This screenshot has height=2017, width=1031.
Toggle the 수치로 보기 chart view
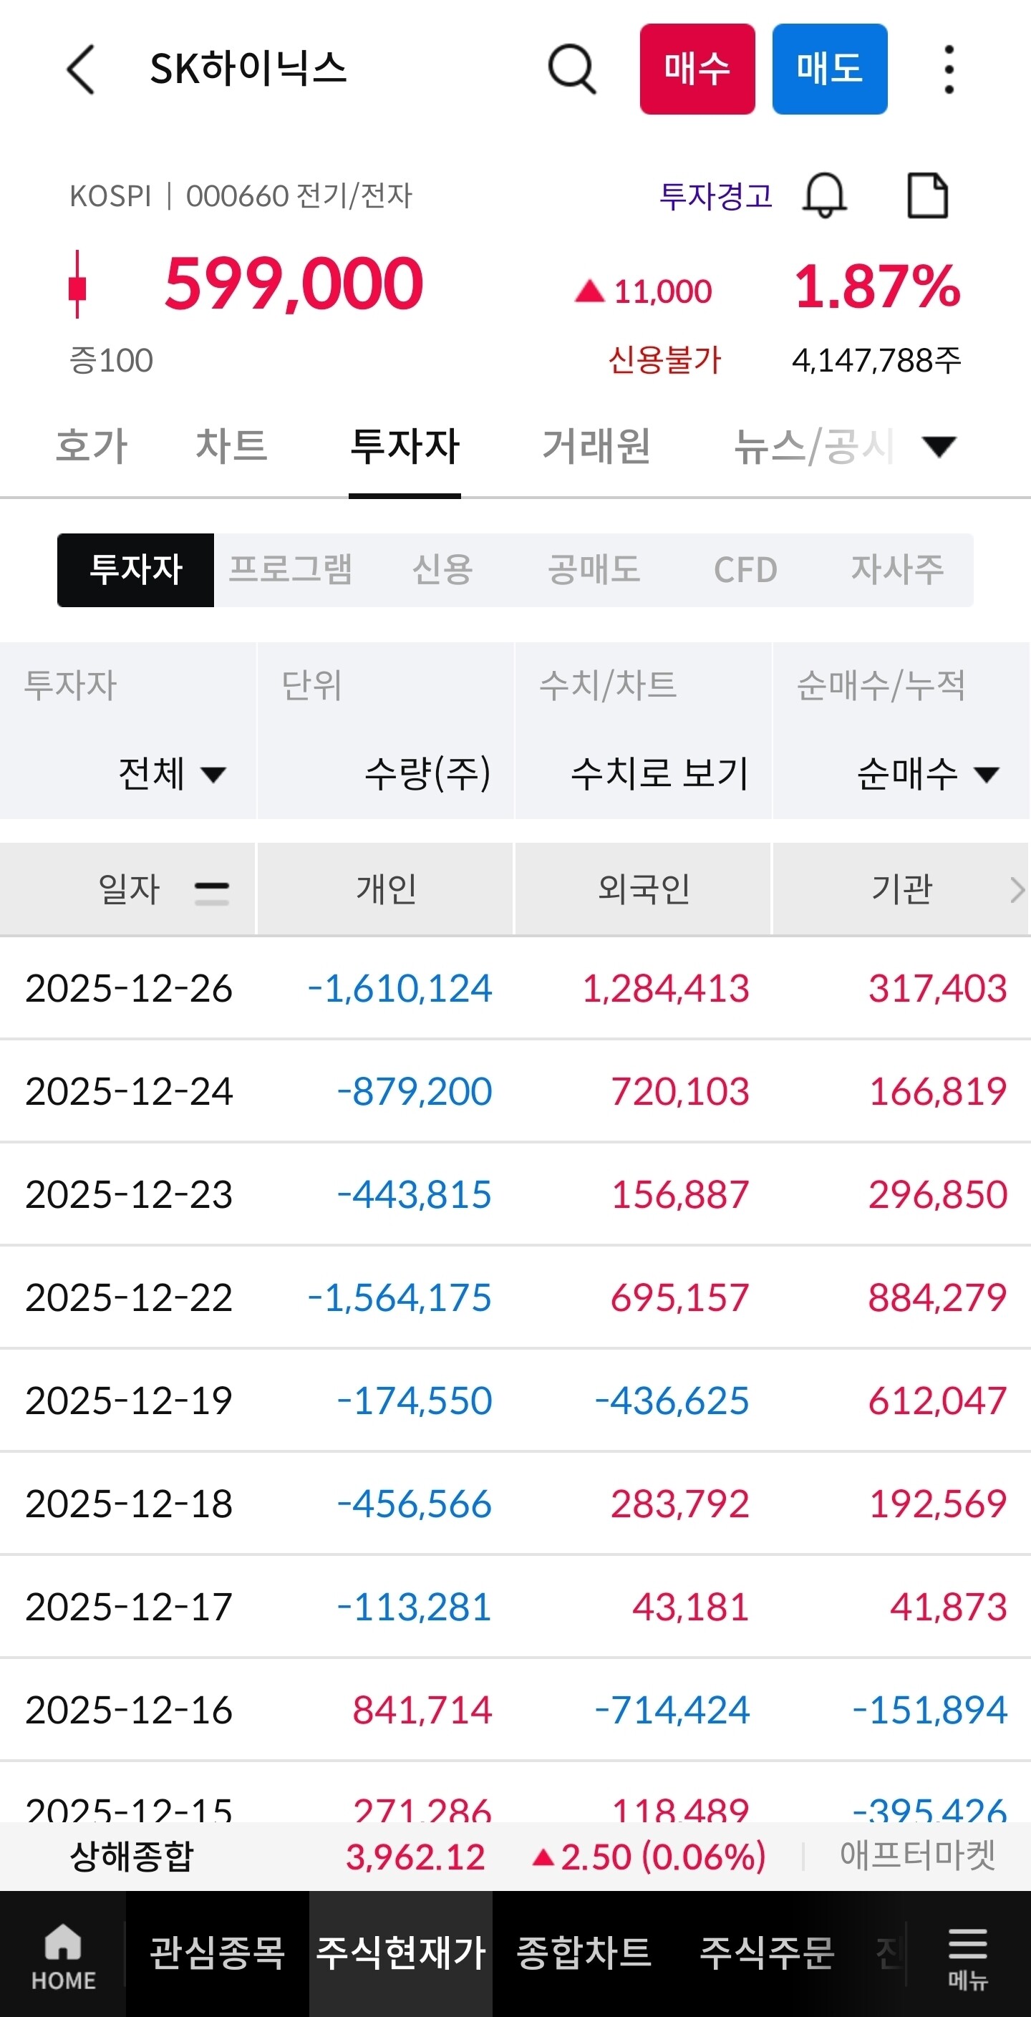coord(659,773)
